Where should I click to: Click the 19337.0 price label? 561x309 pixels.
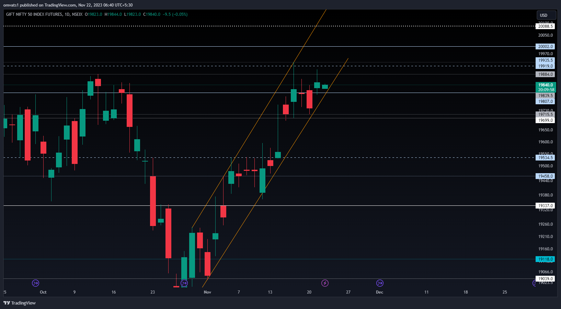(x=545, y=206)
